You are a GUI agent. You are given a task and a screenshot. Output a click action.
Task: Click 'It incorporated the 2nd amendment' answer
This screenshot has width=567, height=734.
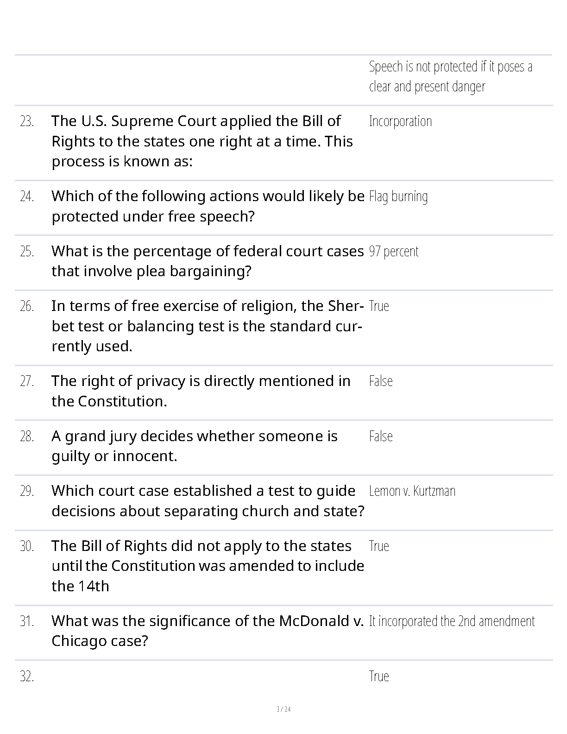(x=452, y=621)
